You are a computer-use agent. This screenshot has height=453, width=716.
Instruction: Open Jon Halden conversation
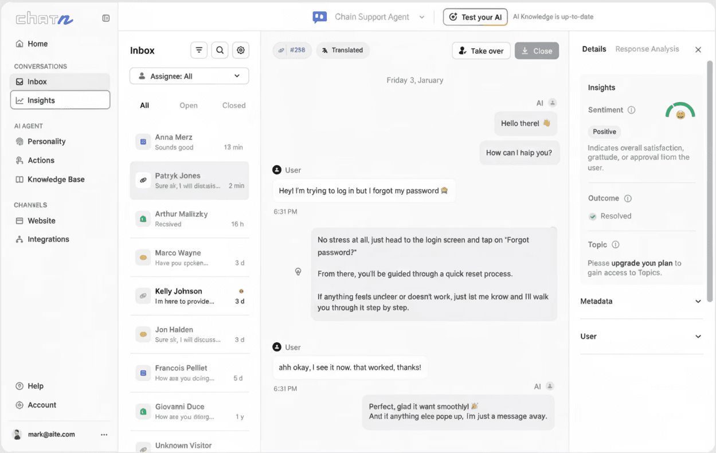[189, 334]
